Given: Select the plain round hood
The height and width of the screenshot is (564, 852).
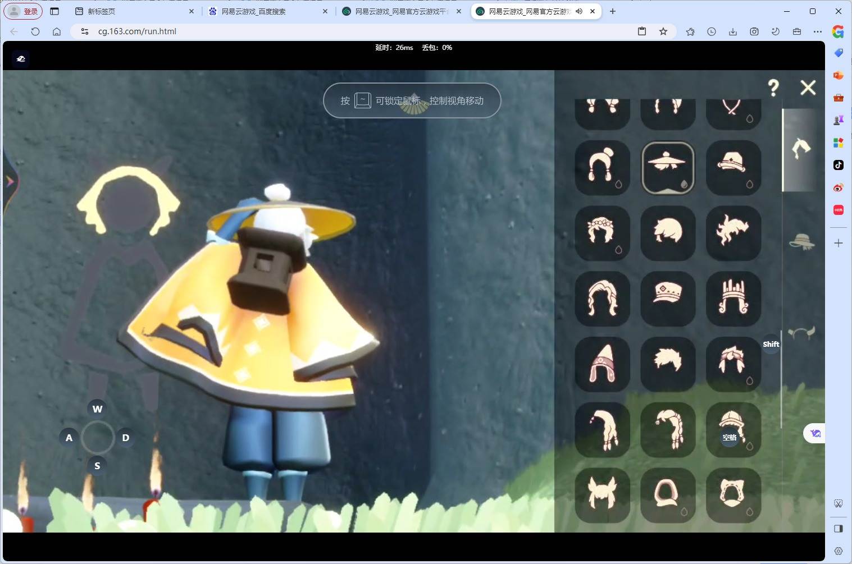Looking at the screenshot, I should 668,496.
